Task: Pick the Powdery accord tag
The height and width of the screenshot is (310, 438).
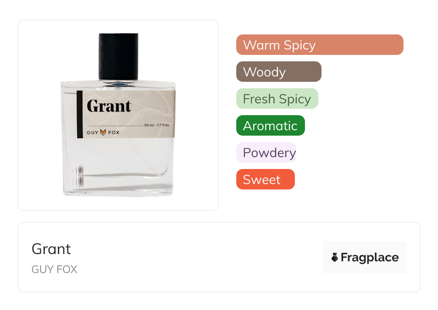Action: (266, 152)
